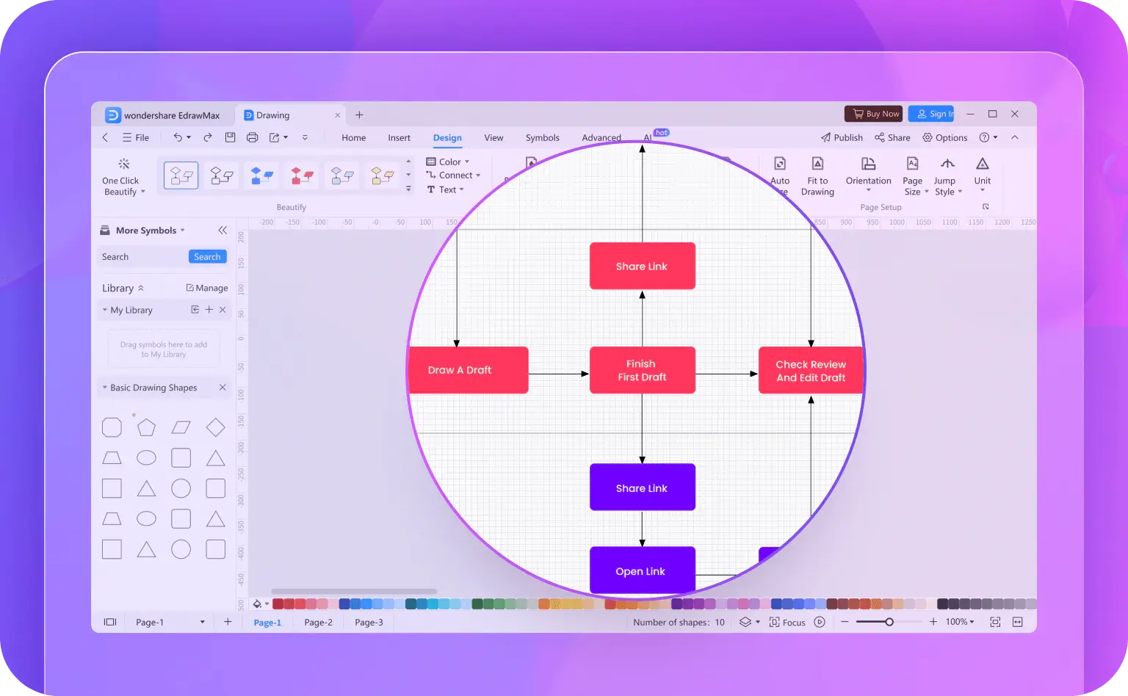
Task: Collapse the Basic Drawing Shapes section
Action: click(x=223, y=388)
